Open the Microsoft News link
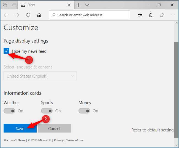 [14, 140]
